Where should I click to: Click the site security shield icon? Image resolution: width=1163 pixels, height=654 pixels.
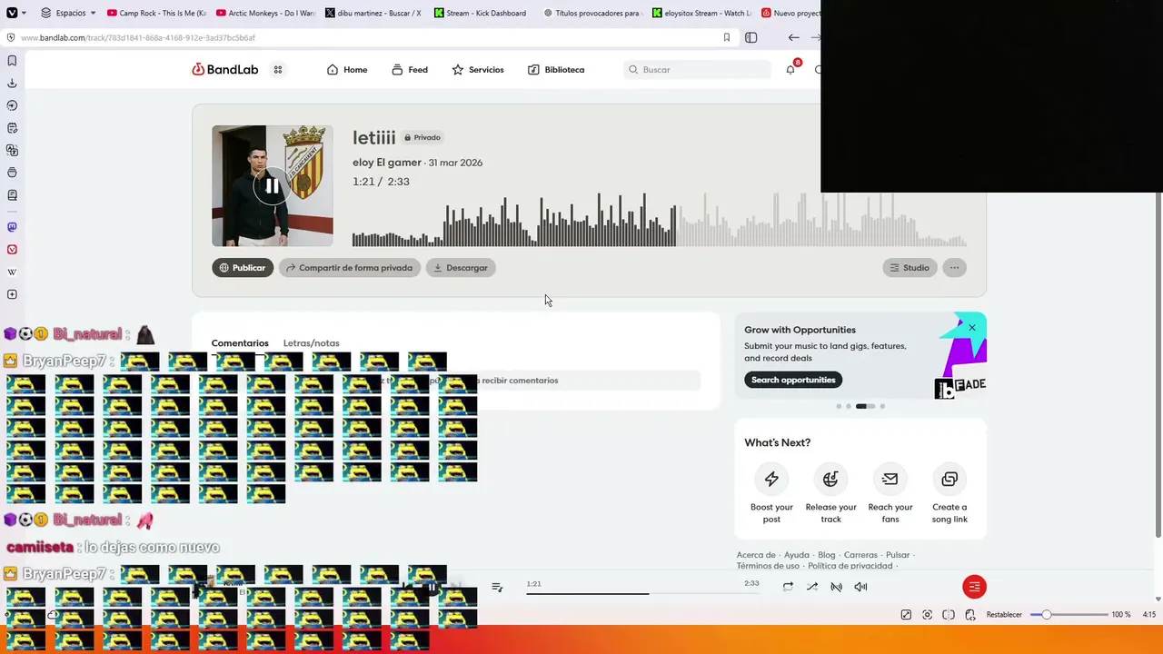(11, 37)
